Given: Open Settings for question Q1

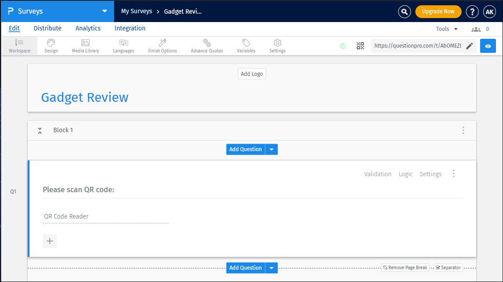Looking at the screenshot, I should [x=430, y=174].
